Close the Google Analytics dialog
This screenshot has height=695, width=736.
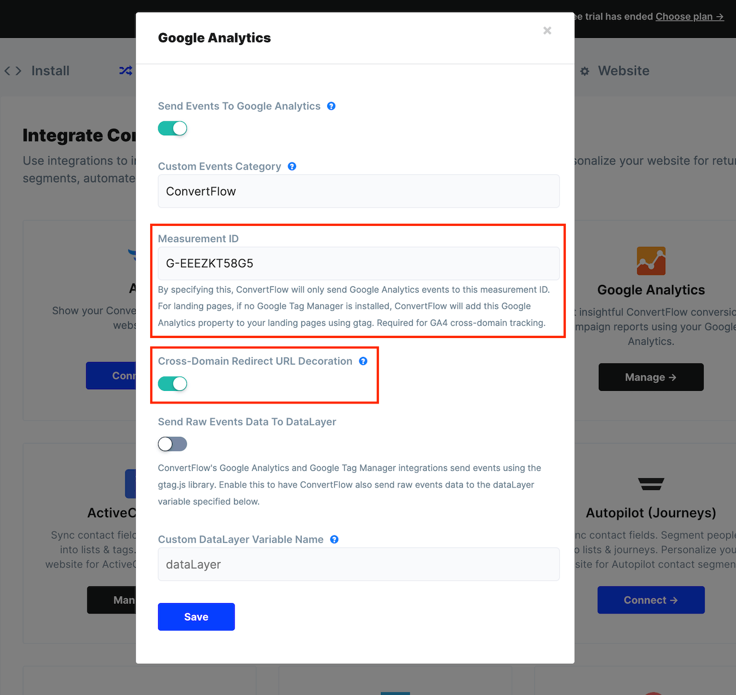[x=547, y=30]
